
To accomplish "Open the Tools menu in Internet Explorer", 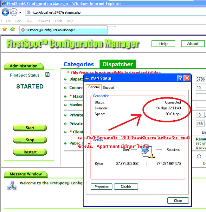I will coord(58,21).
